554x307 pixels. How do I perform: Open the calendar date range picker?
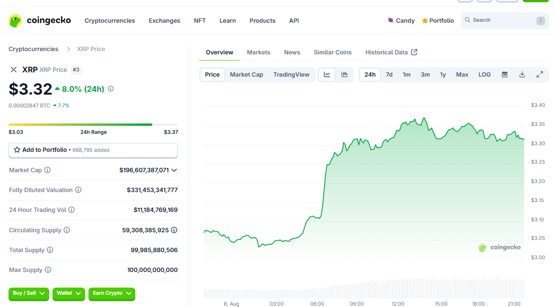(x=504, y=75)
